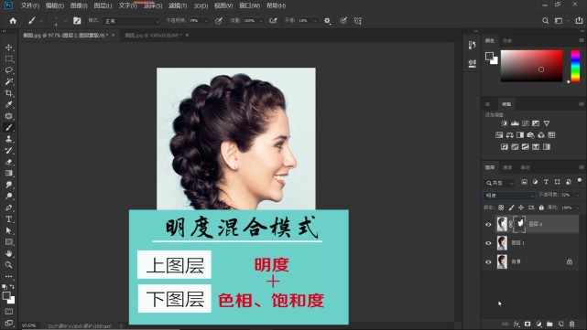Select the Pen tool
587x330 pixels.
[8, 208]
